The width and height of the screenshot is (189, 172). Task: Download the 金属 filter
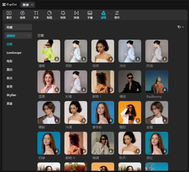[165, 120]
